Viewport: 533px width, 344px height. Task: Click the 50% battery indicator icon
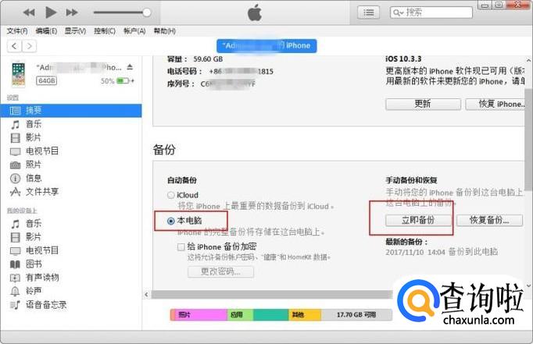[123, 81]
